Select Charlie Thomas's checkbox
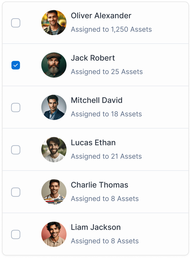The height and width of the screenshot is (258, 191). pos(16,192)
